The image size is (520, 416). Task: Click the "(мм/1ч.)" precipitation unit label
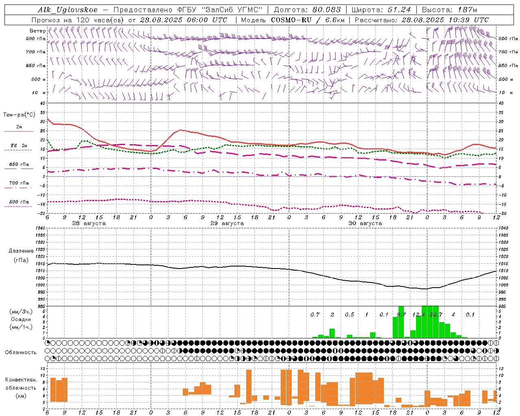point(21,327)
